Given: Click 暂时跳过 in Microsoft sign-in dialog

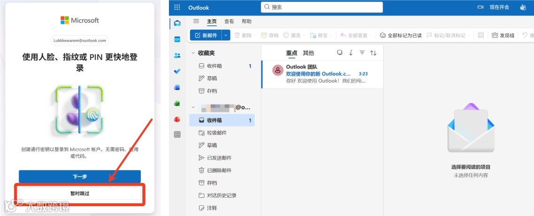Looking at the screenshot, I should 80,193.
